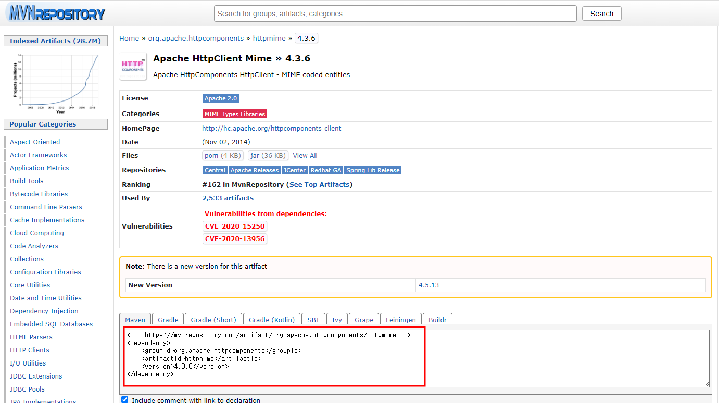Open Bytecode Libraries category

coord(39,194)
